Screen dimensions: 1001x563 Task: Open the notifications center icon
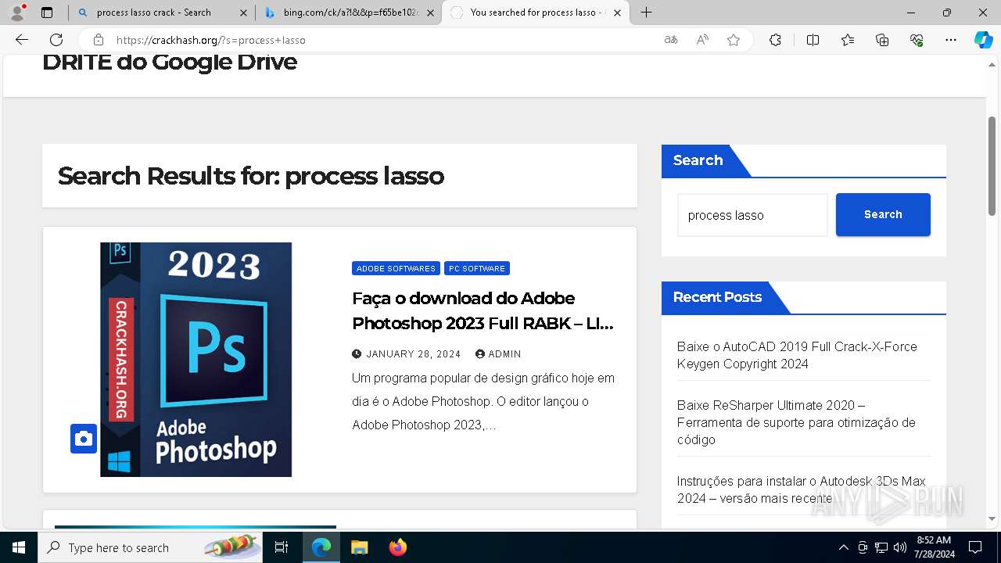975,547
